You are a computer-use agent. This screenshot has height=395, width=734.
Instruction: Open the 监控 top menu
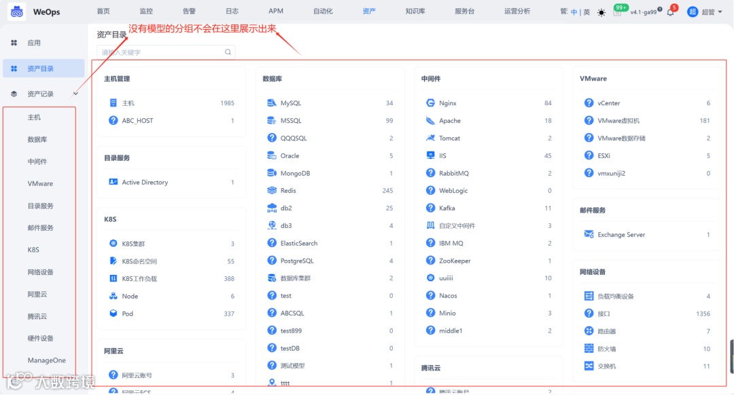pos(146,12)
